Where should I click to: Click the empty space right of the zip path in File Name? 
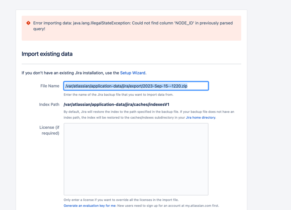198,86
